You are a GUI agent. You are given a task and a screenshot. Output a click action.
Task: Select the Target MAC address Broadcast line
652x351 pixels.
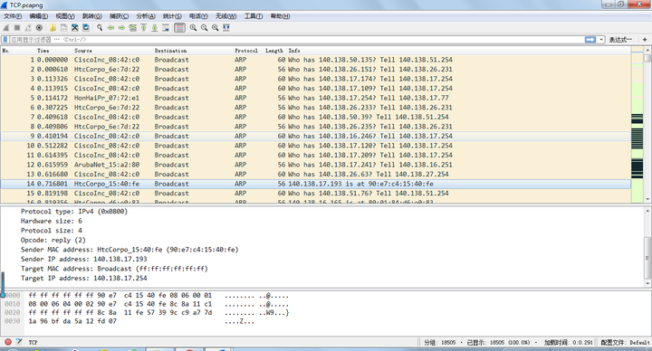click(x=114, y=269)
